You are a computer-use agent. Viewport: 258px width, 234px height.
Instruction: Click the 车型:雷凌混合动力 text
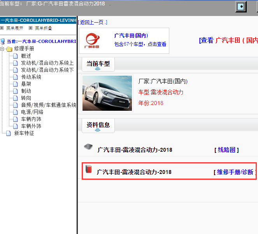point(161,92)
